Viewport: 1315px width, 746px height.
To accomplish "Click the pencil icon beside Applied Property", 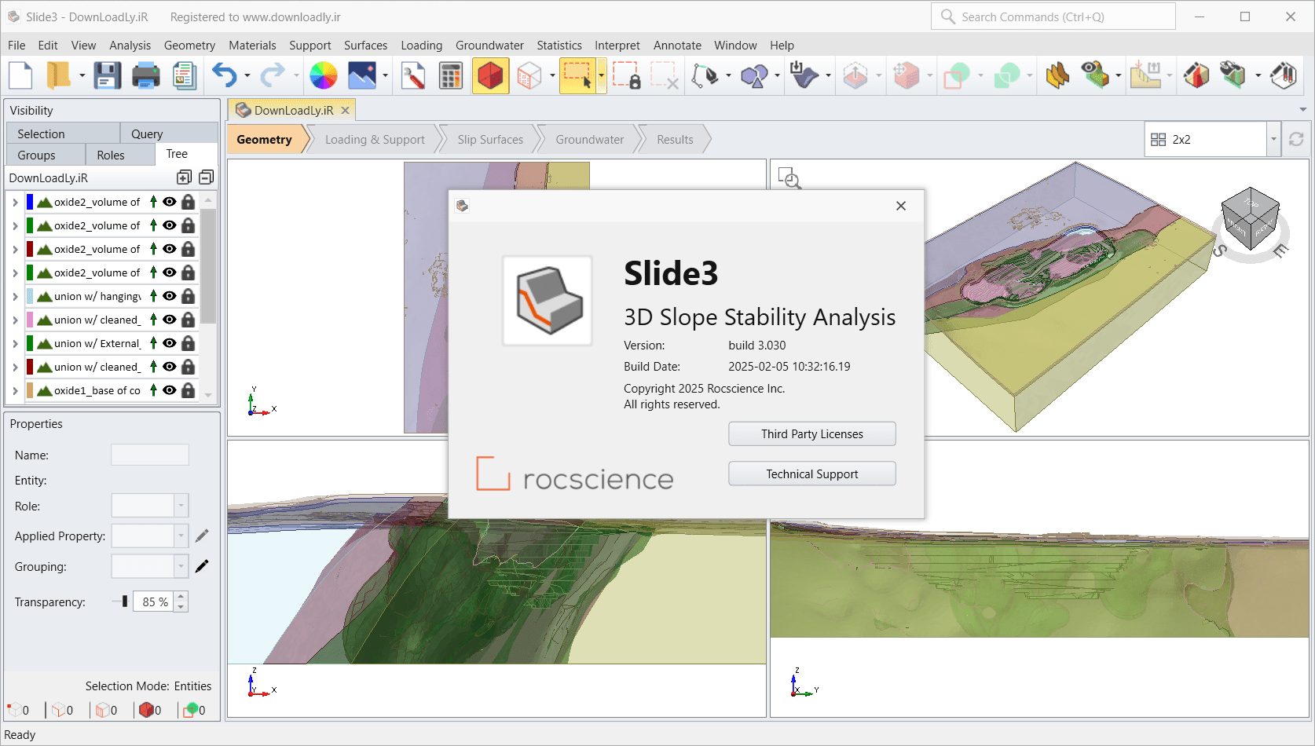I will click(202, 536).
